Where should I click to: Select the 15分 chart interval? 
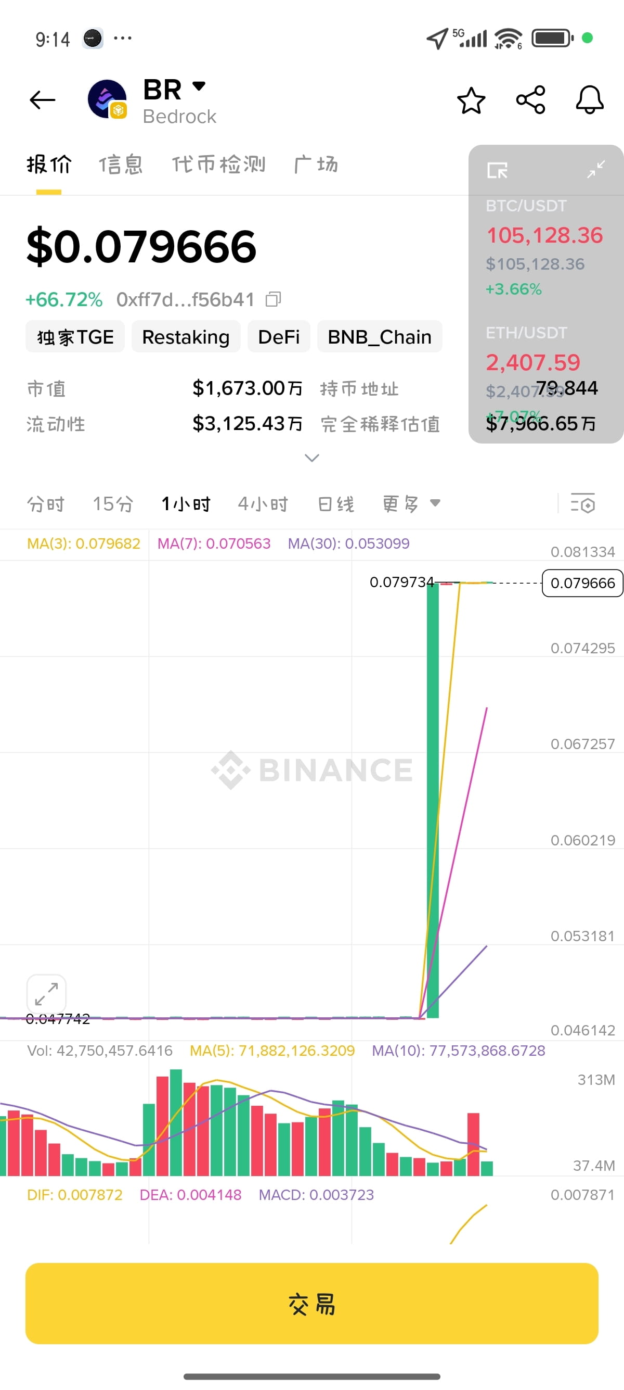[113, 503]
